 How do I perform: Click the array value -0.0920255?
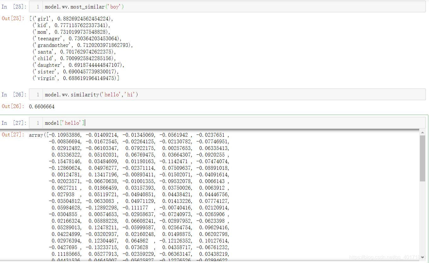[210, 155]
